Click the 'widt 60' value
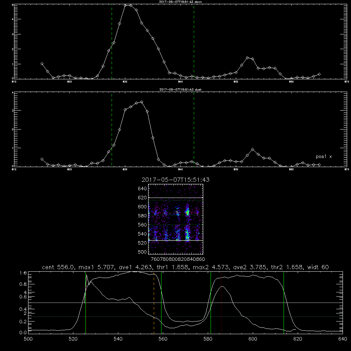Screen dimensions: 351x351 pyautogui.click(x=318, y=267)
